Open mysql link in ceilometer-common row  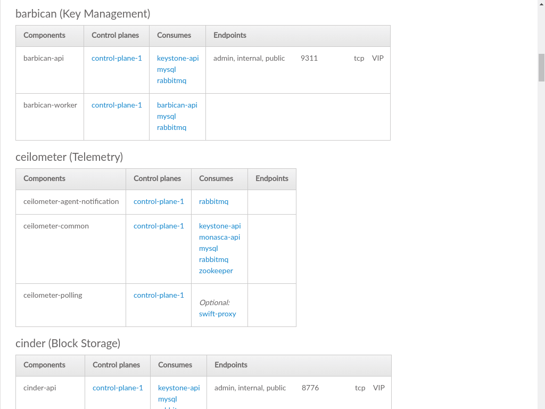pyautogui.click(x=208, y=248)
